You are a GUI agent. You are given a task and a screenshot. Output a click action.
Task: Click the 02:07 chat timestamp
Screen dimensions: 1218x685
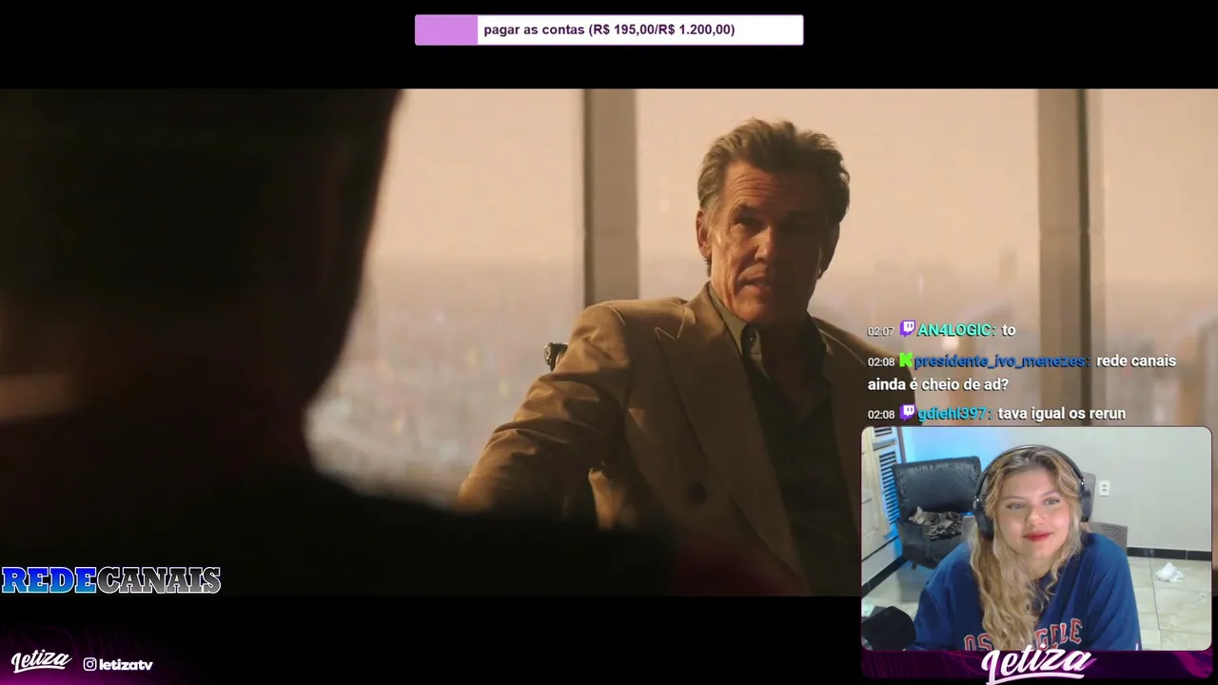[880, 331]
